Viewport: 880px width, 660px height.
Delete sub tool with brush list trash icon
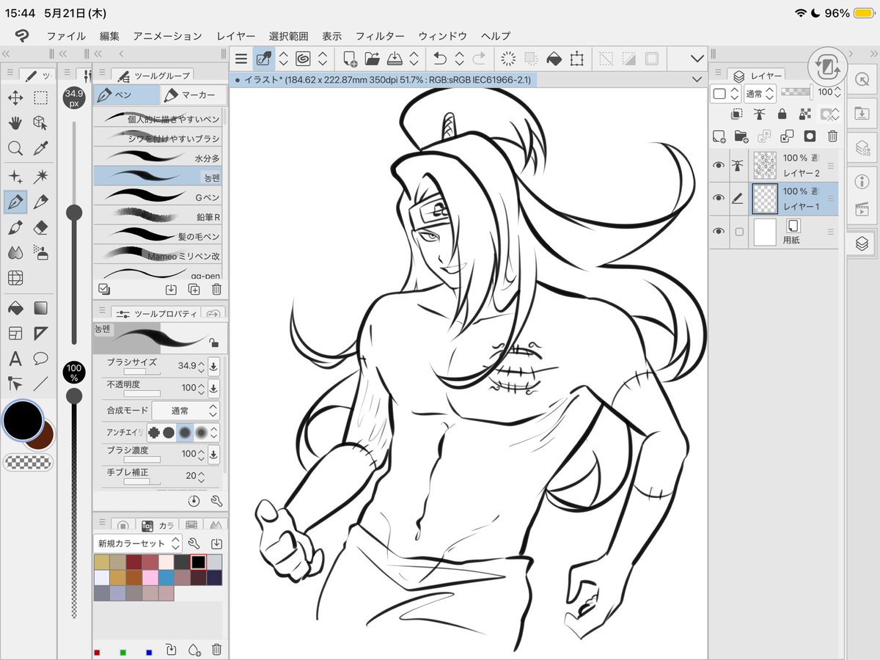pos(217,290)
